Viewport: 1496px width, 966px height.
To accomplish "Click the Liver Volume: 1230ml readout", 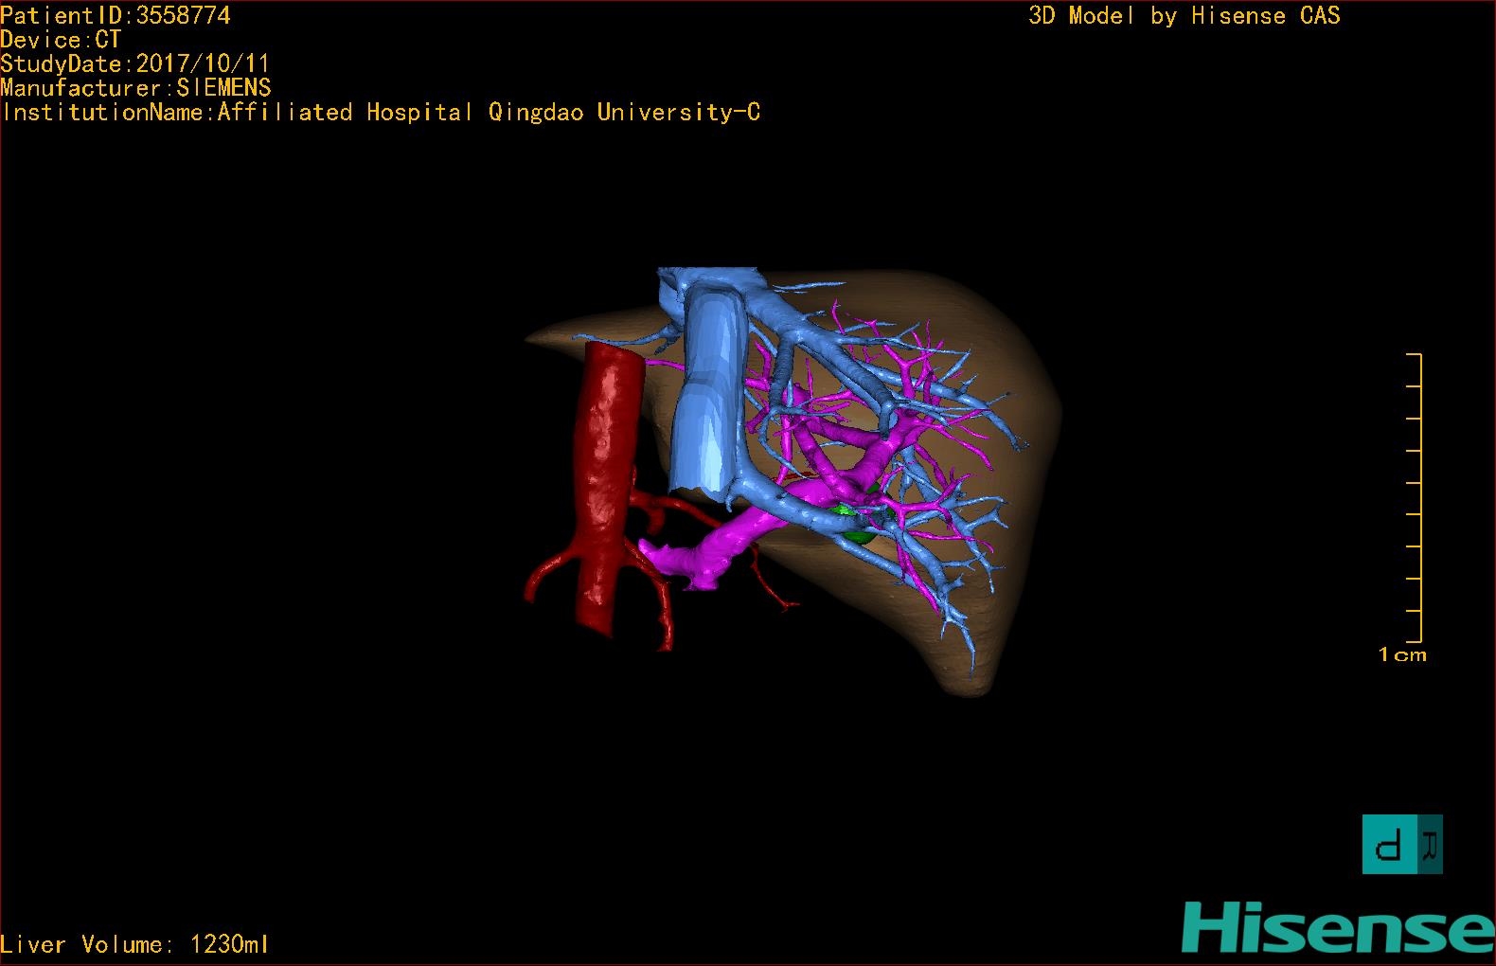I will (x=134, y=944).
